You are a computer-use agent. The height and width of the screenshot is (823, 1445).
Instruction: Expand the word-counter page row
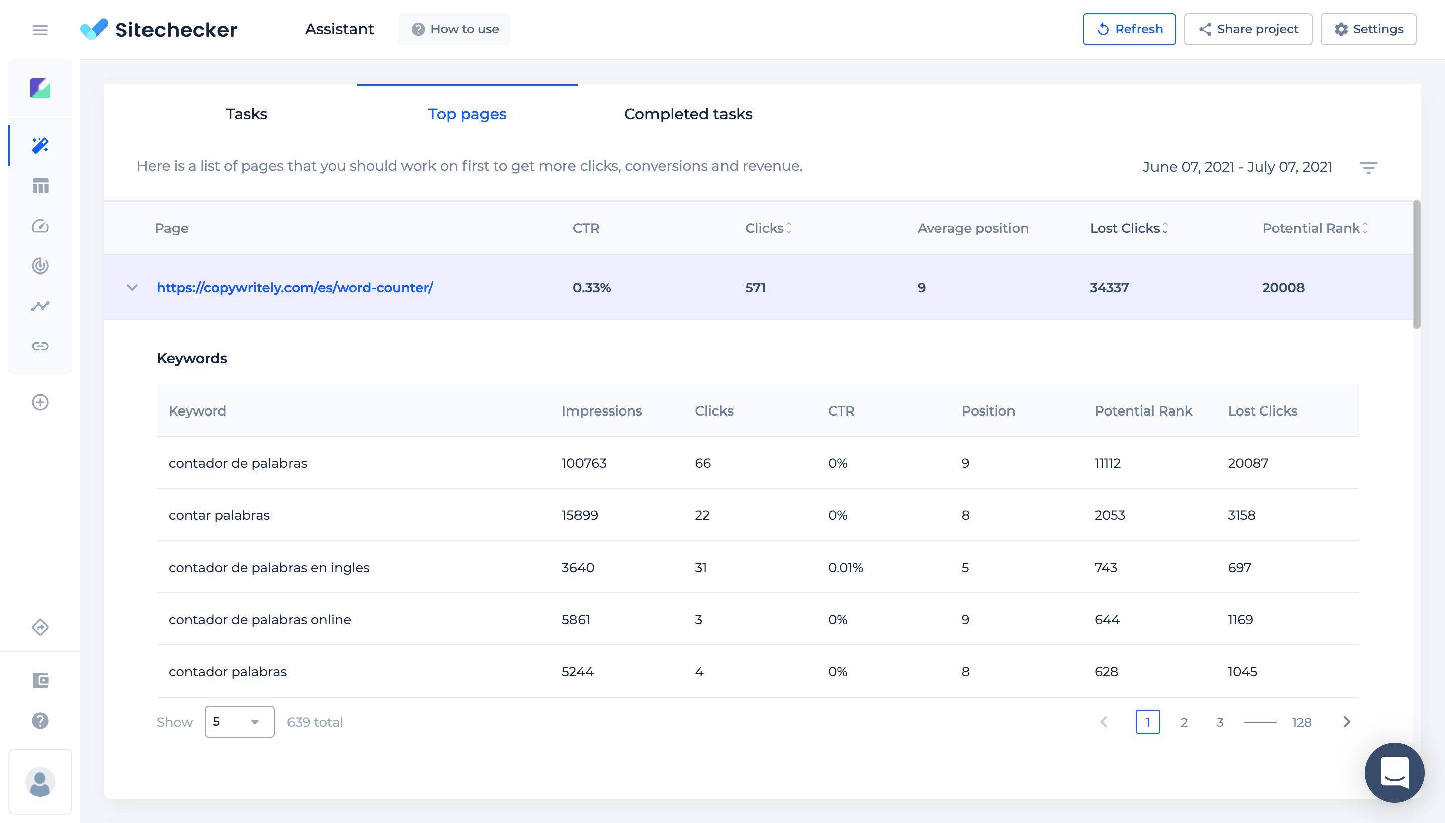(132, 288)
